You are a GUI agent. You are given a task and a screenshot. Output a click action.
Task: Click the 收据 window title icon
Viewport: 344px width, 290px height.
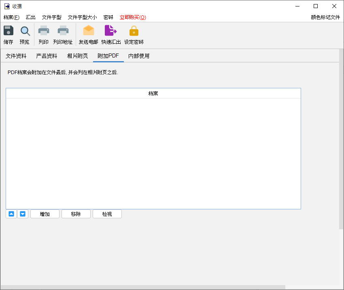tap(7, 6)
